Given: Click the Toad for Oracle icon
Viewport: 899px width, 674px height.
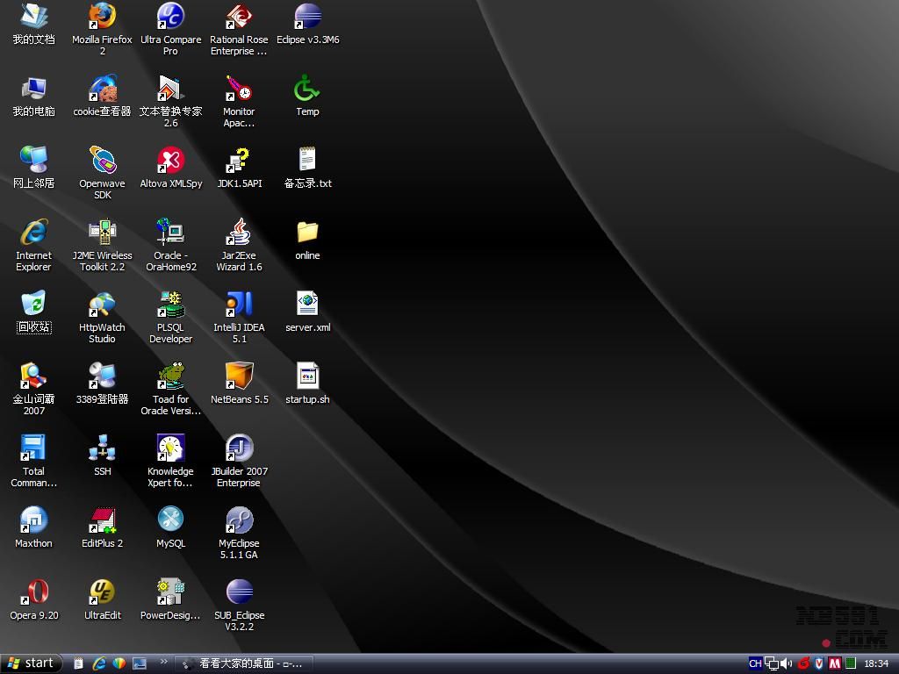Looking at the screenshot, I should point(170,376).
